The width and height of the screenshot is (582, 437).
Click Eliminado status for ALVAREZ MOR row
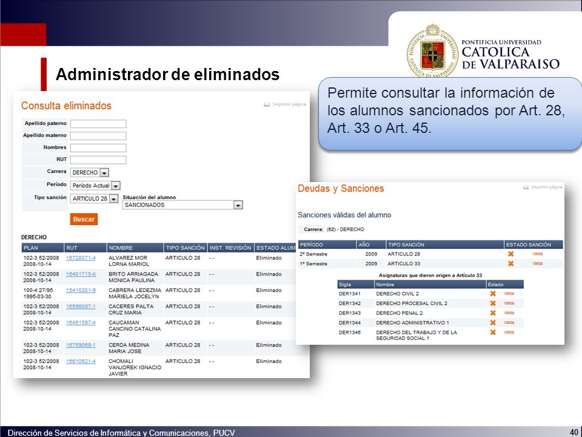coord(269,258)
